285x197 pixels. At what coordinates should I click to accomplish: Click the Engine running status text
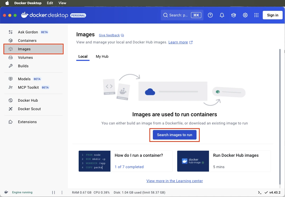click(x=22, y=192)
